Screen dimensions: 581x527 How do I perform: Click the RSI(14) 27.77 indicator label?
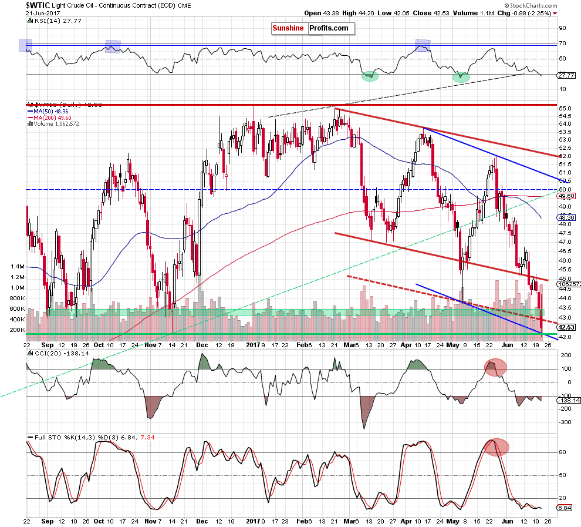(x=55, y=21)
